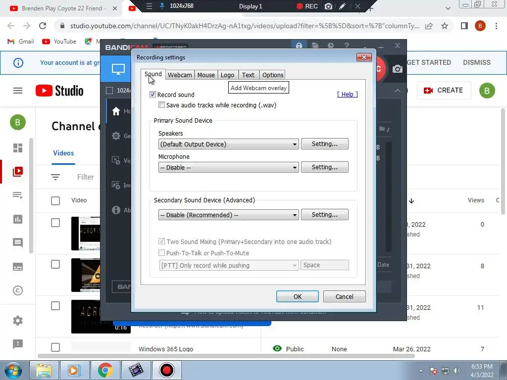
Task: Click Send feedback icon in Studio sidebar
Action: point(18,344)
